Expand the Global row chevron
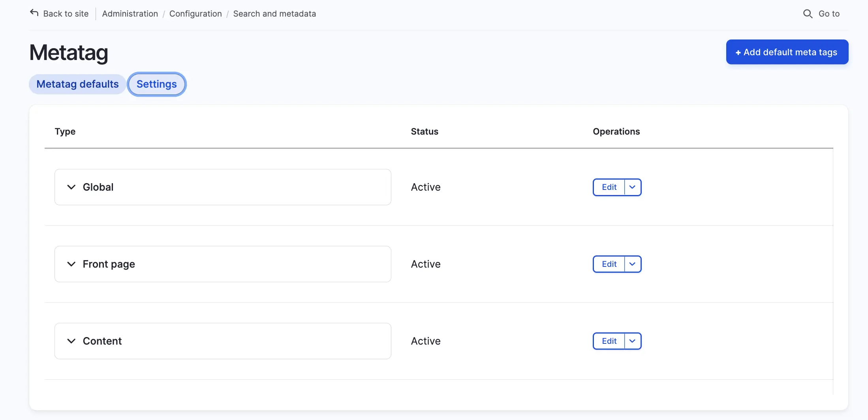Screen dimensions: 868x420 click(71, 187)
